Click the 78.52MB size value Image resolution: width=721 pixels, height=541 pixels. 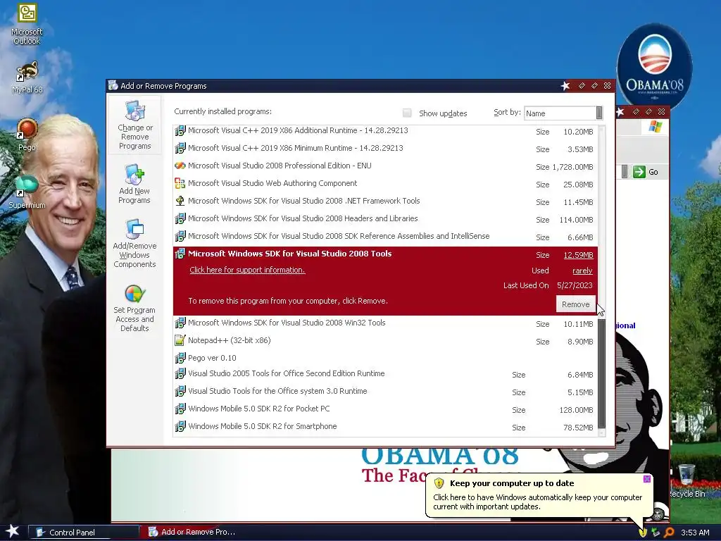click(579, 428)
